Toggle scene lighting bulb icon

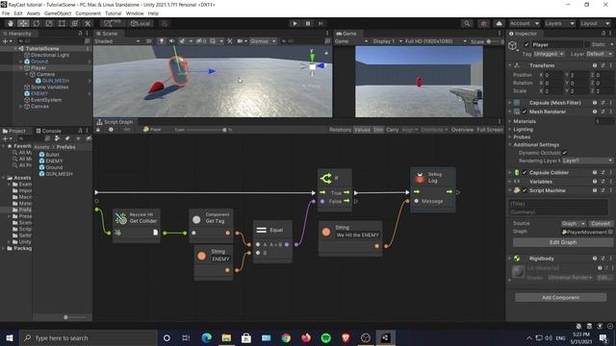coord(162,41)
